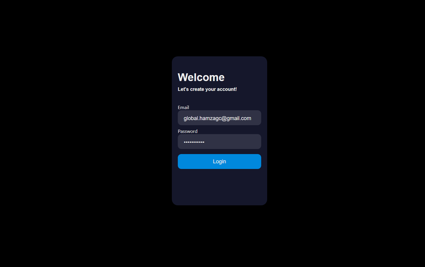Click the Email label text
Screen dimensions: 425x267
183,107
